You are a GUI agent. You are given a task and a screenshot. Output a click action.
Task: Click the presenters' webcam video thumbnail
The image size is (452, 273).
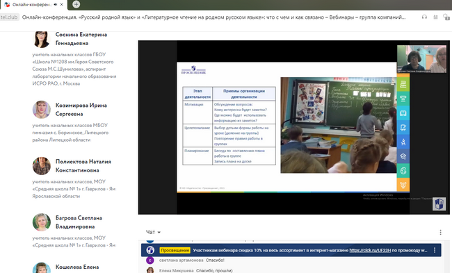click(x=421, y=59)
